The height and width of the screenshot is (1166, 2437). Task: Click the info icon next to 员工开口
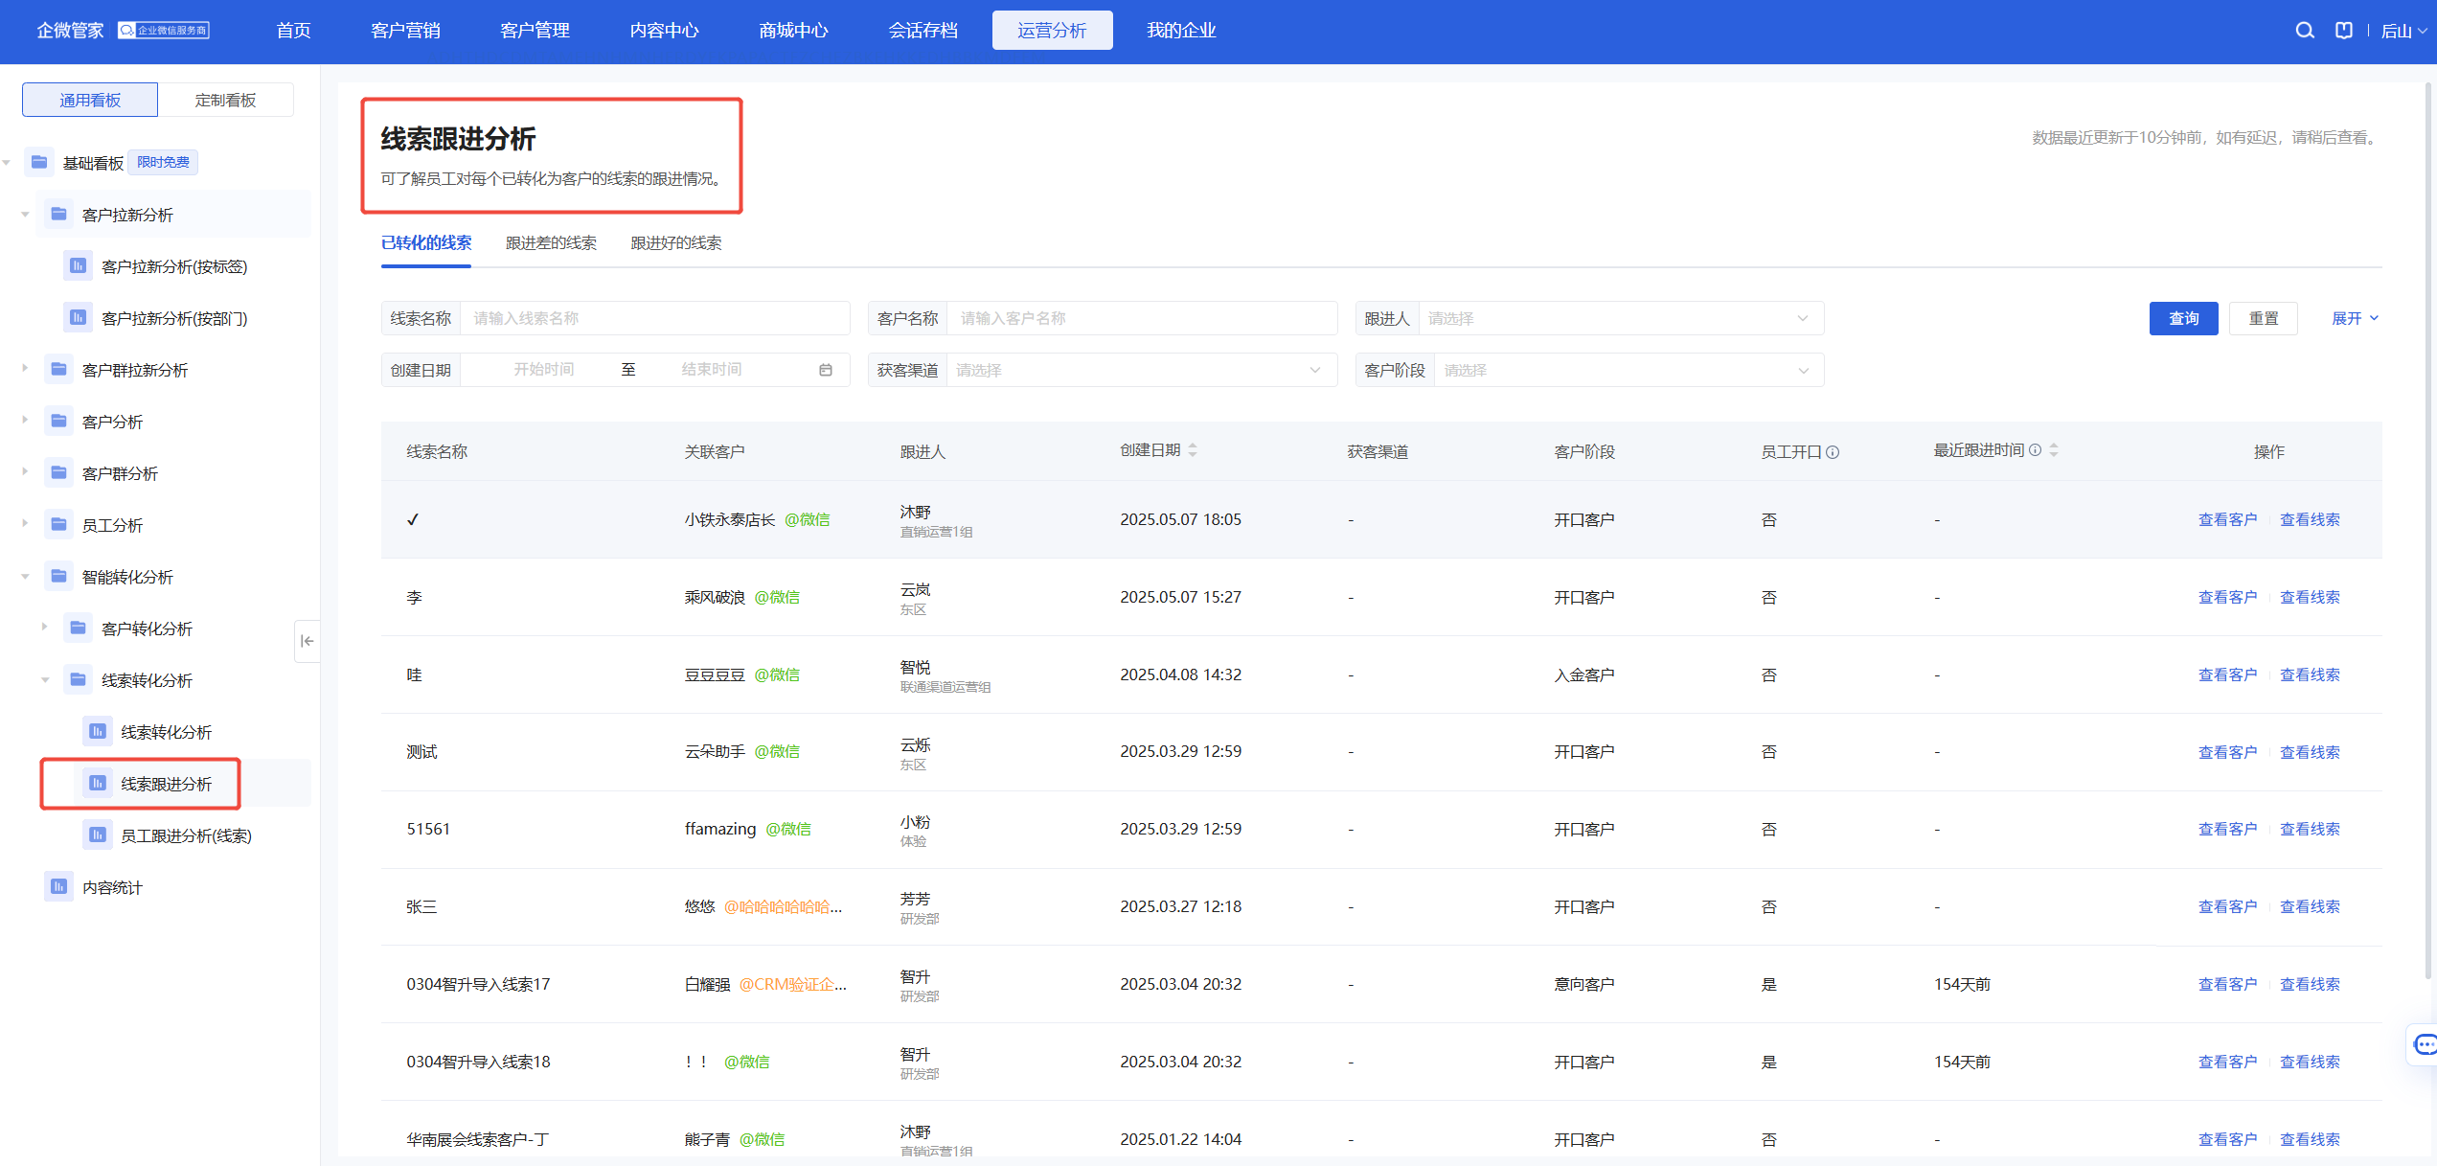[1833, 452]
